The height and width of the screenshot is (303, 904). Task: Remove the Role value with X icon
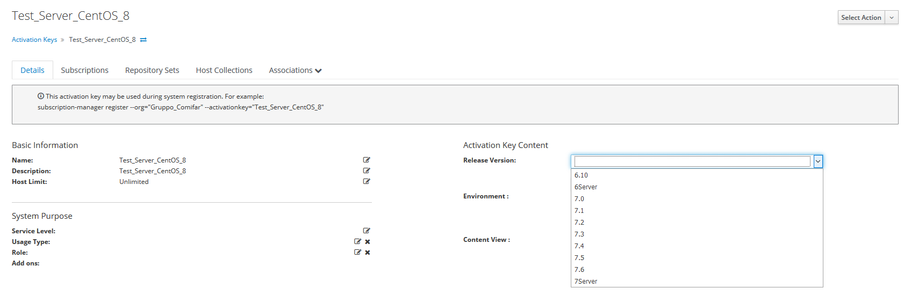368,253
